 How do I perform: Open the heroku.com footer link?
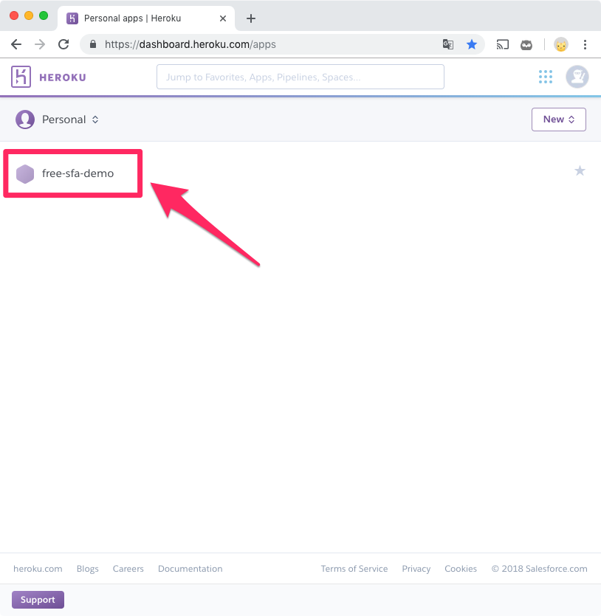coord(38,569)
